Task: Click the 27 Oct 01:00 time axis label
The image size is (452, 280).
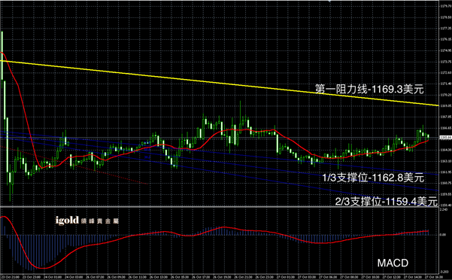Action: (286, 277)
